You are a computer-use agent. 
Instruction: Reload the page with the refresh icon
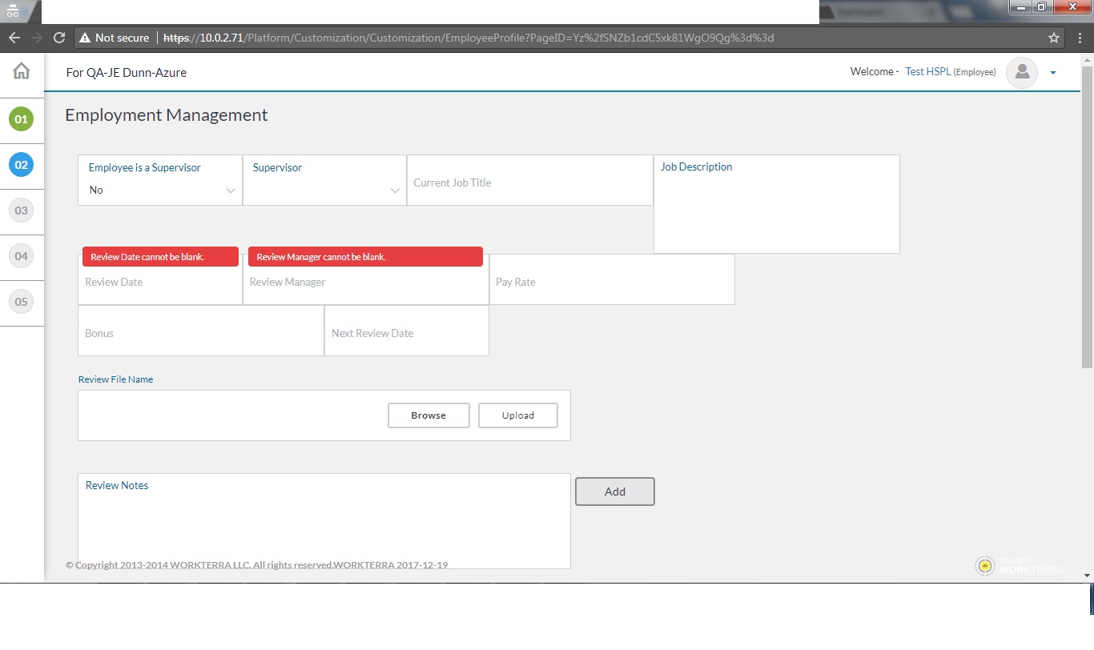tap(58, 38)
